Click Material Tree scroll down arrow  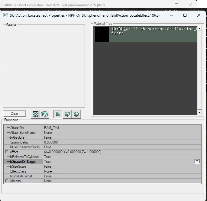(x=199, y=113)
